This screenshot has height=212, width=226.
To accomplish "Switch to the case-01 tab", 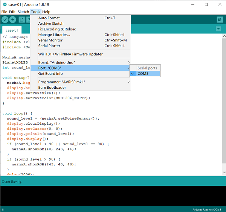I will 12,30.
